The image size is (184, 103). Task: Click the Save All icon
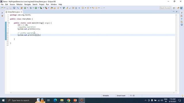[10, 8]
